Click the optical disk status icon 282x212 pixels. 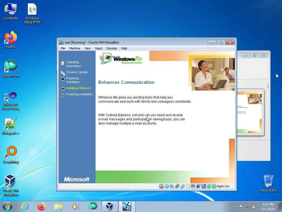coord(167,186)
